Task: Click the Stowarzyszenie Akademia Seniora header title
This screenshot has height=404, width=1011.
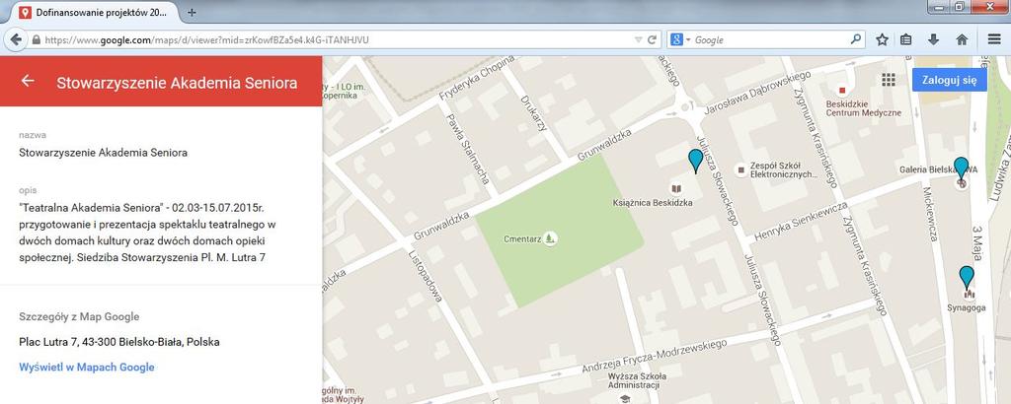Action: [x=177, y=83]
